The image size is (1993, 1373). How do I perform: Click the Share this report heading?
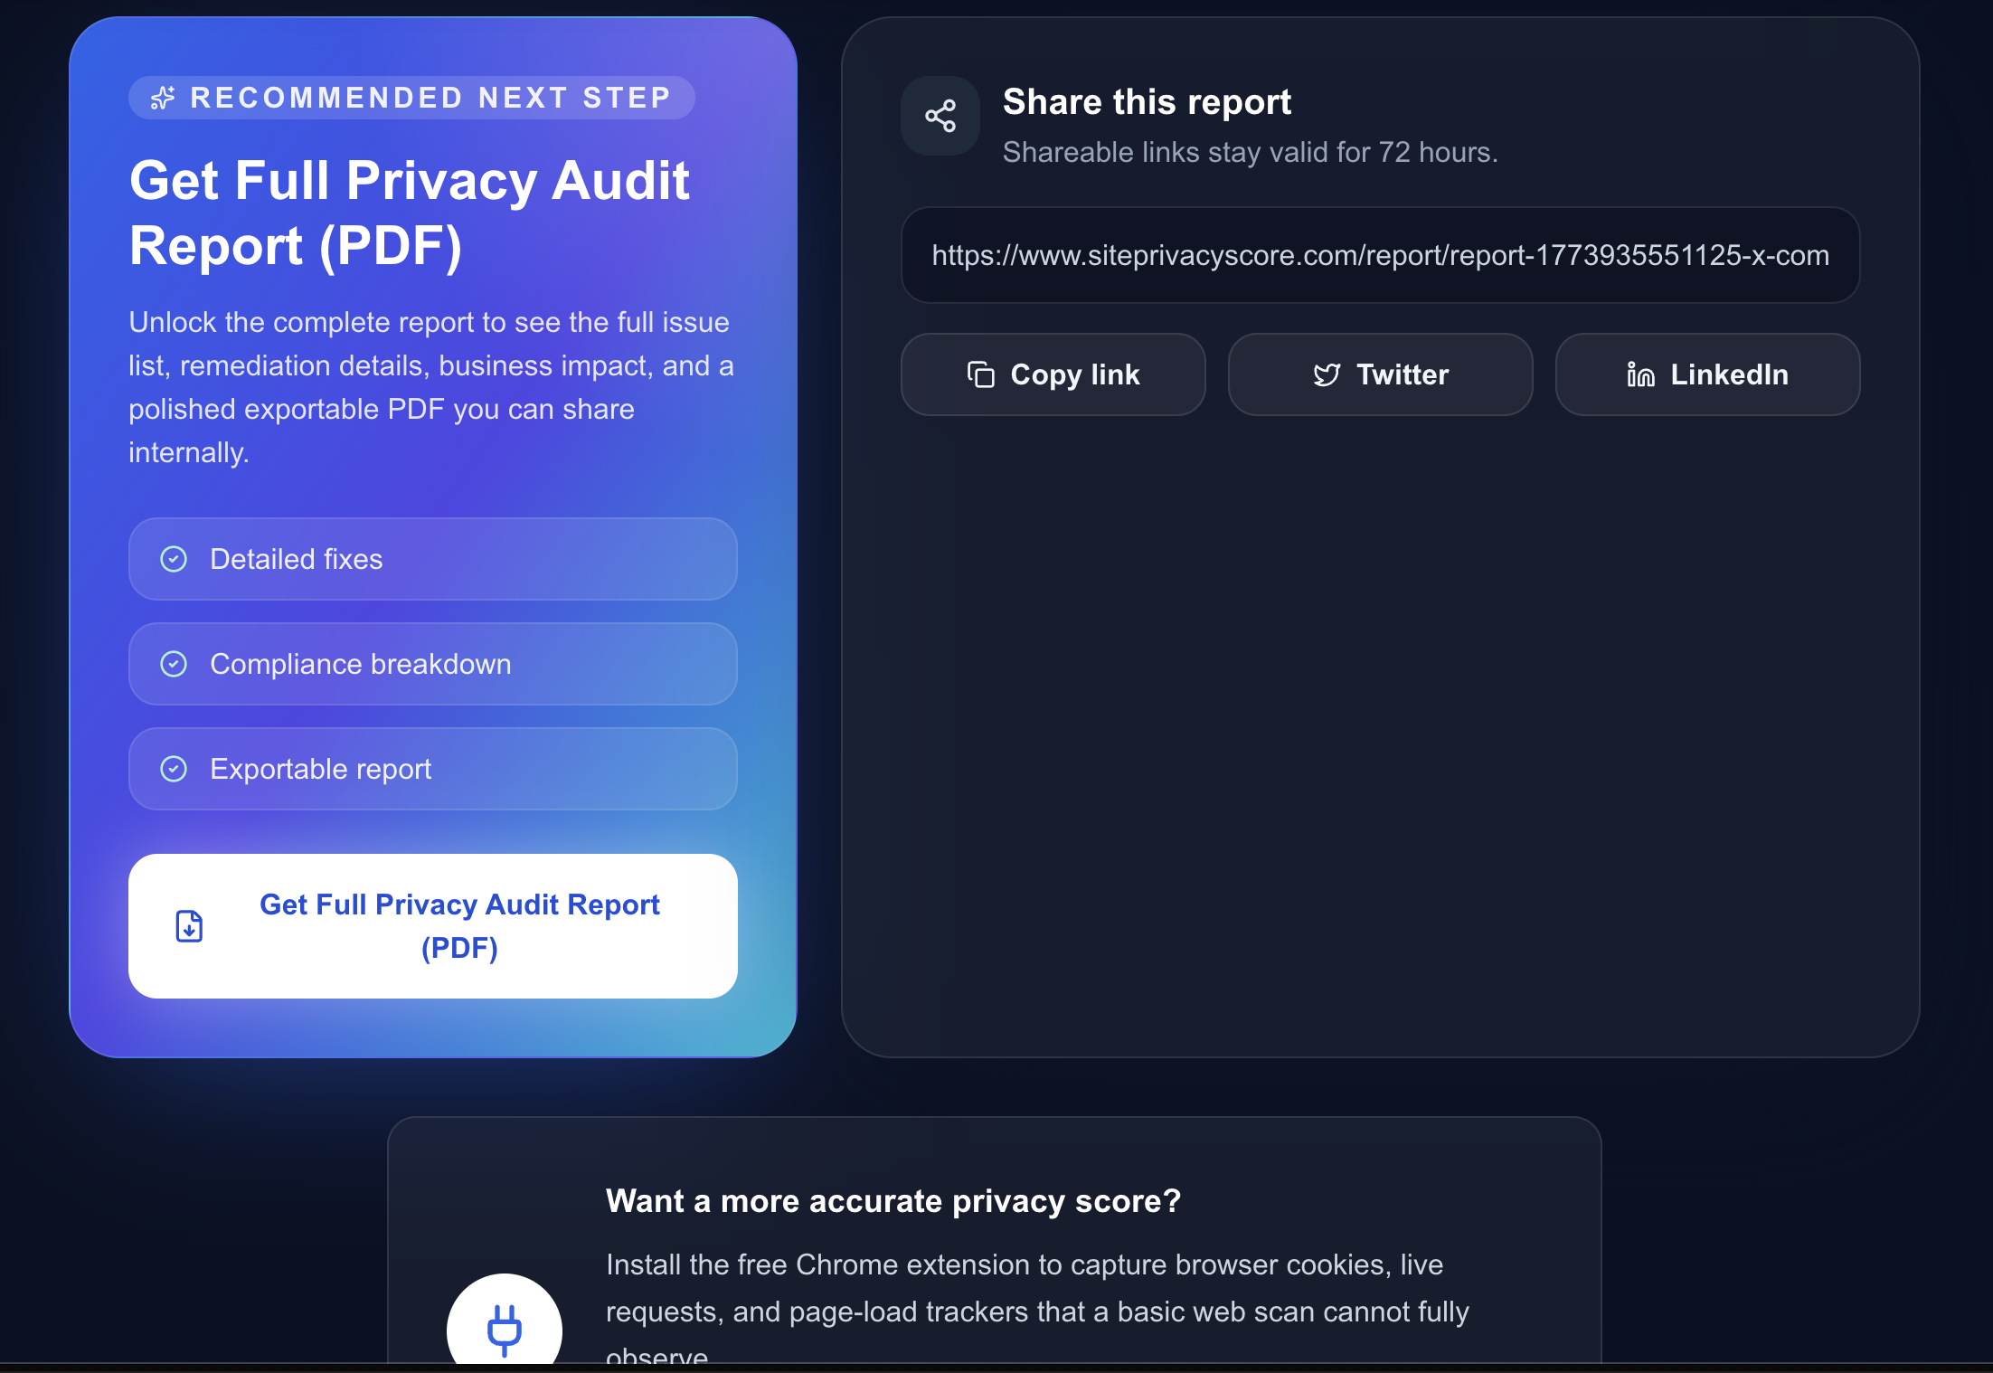1147,101
